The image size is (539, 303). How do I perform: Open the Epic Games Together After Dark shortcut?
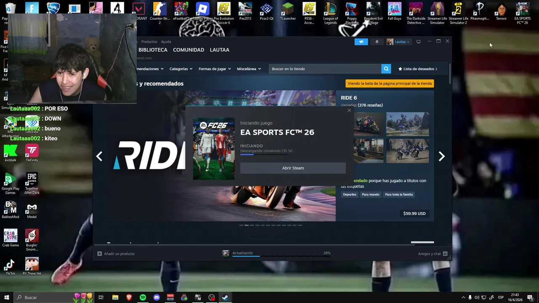coord(32,183)
